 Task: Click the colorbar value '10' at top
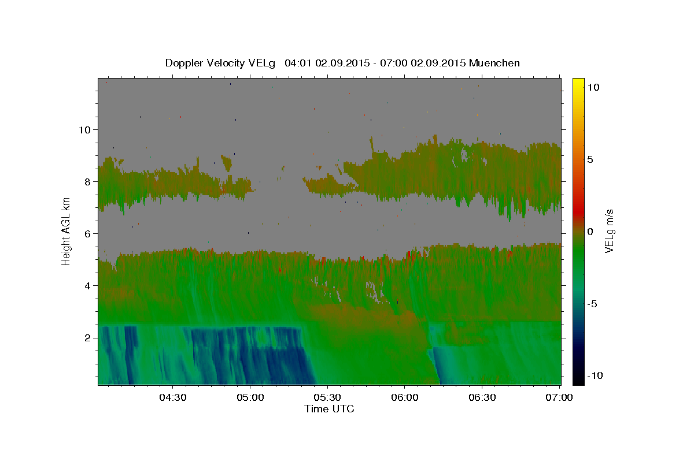click(x=593, y=87)
